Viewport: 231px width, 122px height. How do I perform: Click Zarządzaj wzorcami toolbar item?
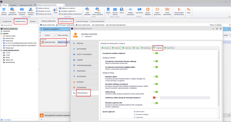(43, 11)
